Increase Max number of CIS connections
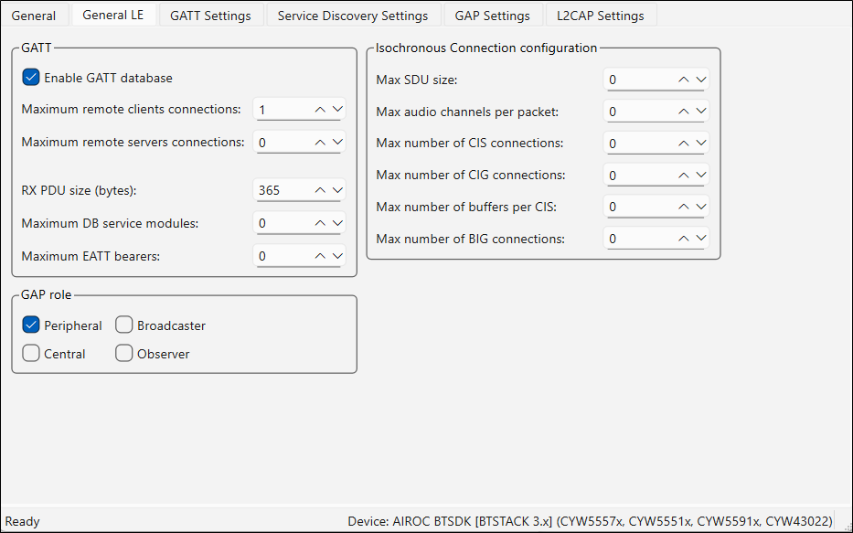853x533 pixels. click(684, 144)
